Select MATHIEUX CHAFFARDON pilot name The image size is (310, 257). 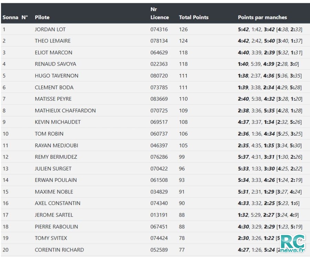click(65, 110)
